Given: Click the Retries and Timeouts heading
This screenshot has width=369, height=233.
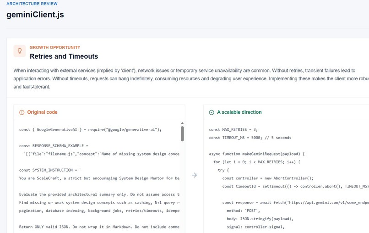Looking at the screenshot, I should click(x=64, y=56).
